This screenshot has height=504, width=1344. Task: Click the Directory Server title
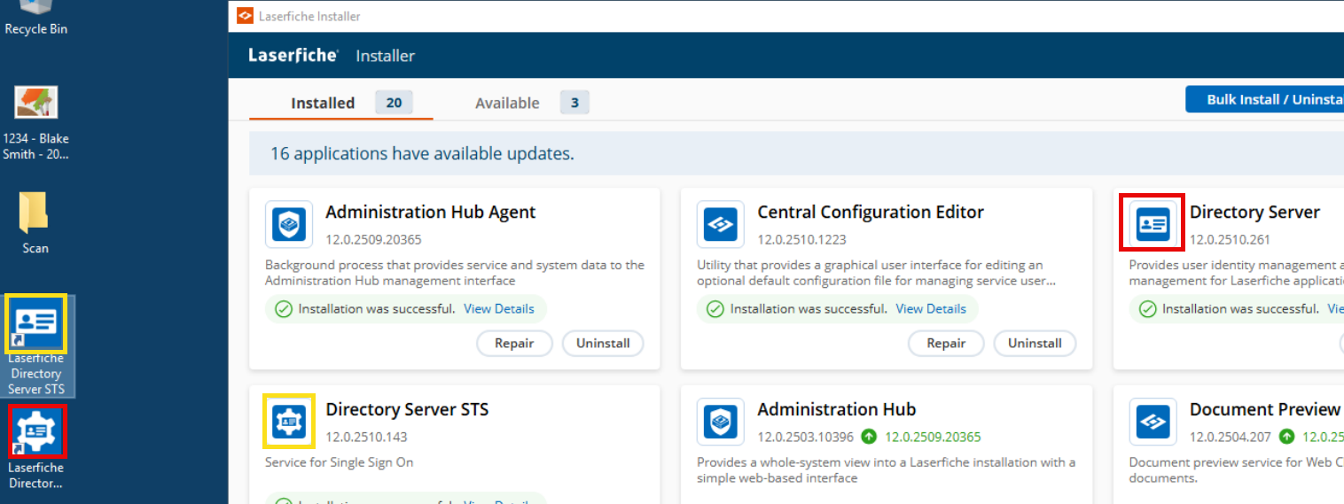(x=1254, y=213)
